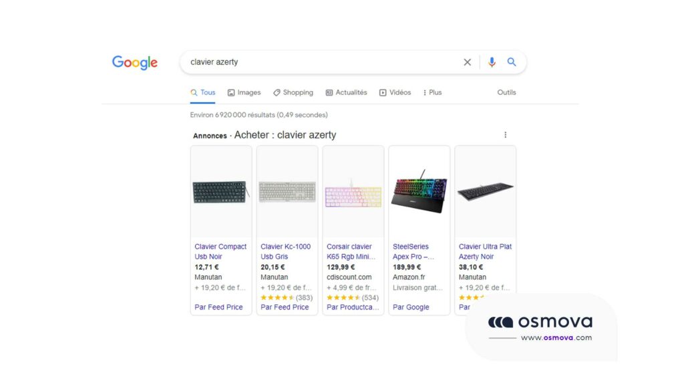Visit the Amazon.fr seller link

408,277
